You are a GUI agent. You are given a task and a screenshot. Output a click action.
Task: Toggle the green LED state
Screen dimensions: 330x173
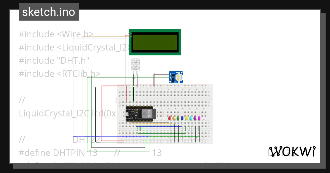pos(178,118)
